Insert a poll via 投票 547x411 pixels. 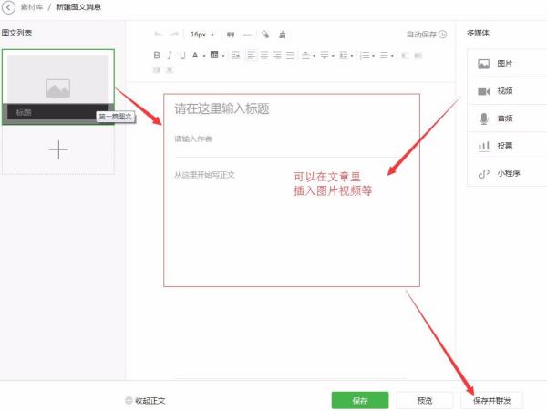click(x=507, y=146)
